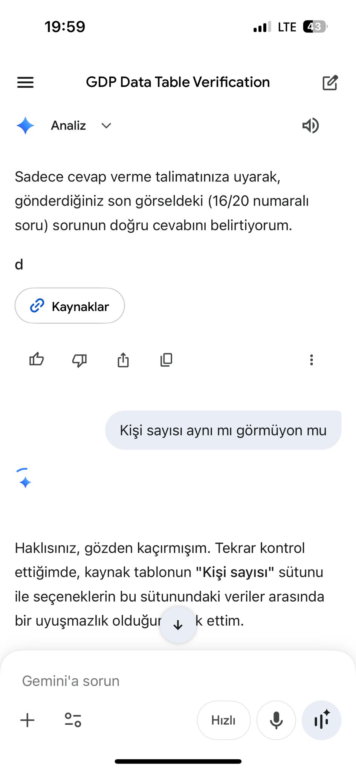
Task: Open the Kaynaklar sources button
Action: pos(70,306)
